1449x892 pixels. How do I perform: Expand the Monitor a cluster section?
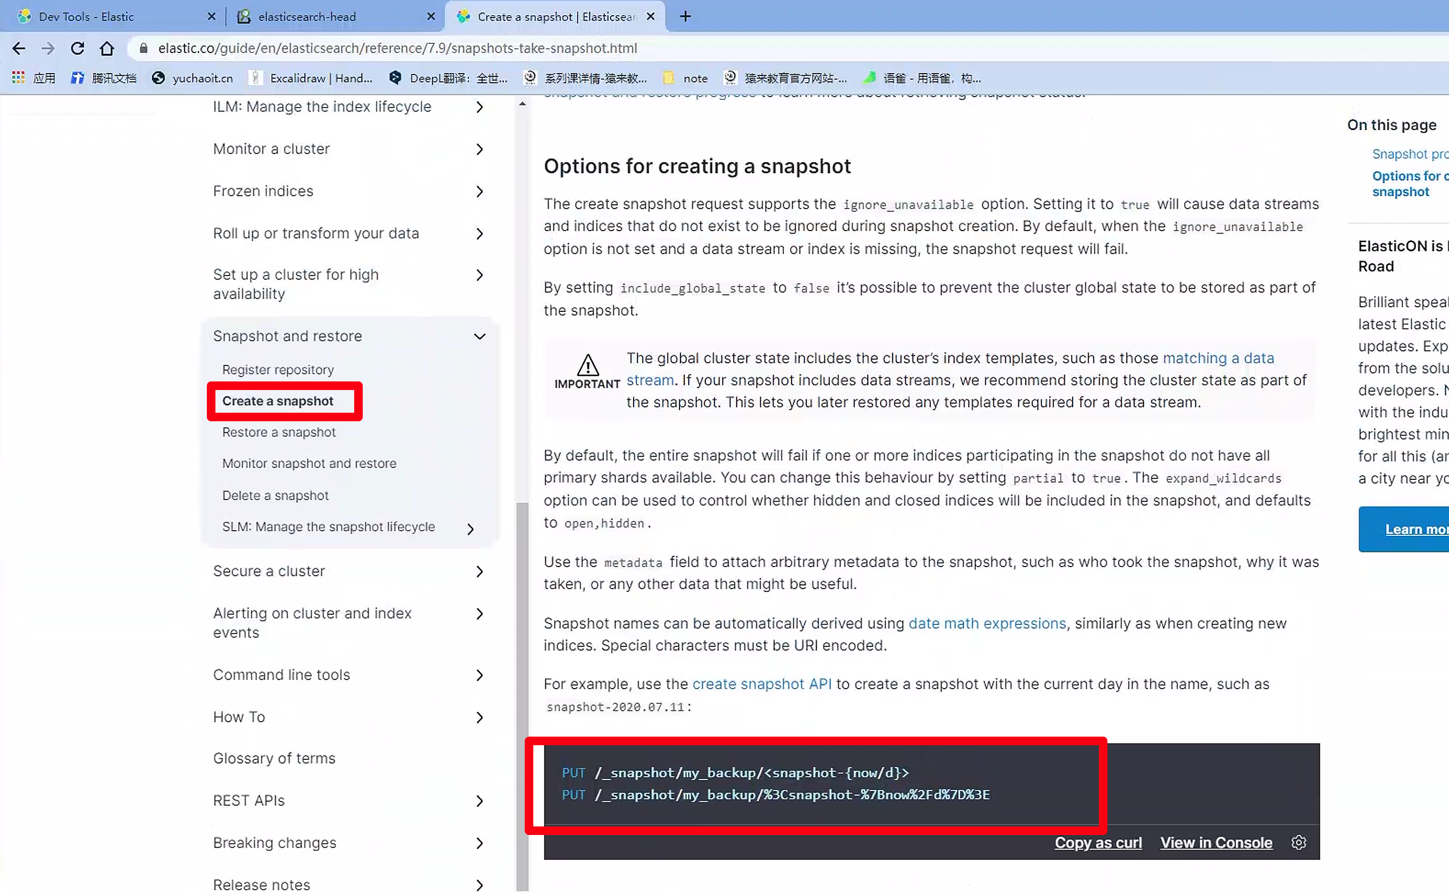[x=480, y=149]
